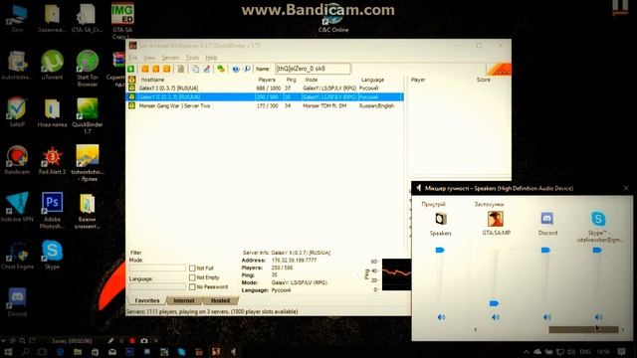Viewport: 637px width, 358px height.
Task: Click the Skype volume slider handle
Action: point(597,250)
